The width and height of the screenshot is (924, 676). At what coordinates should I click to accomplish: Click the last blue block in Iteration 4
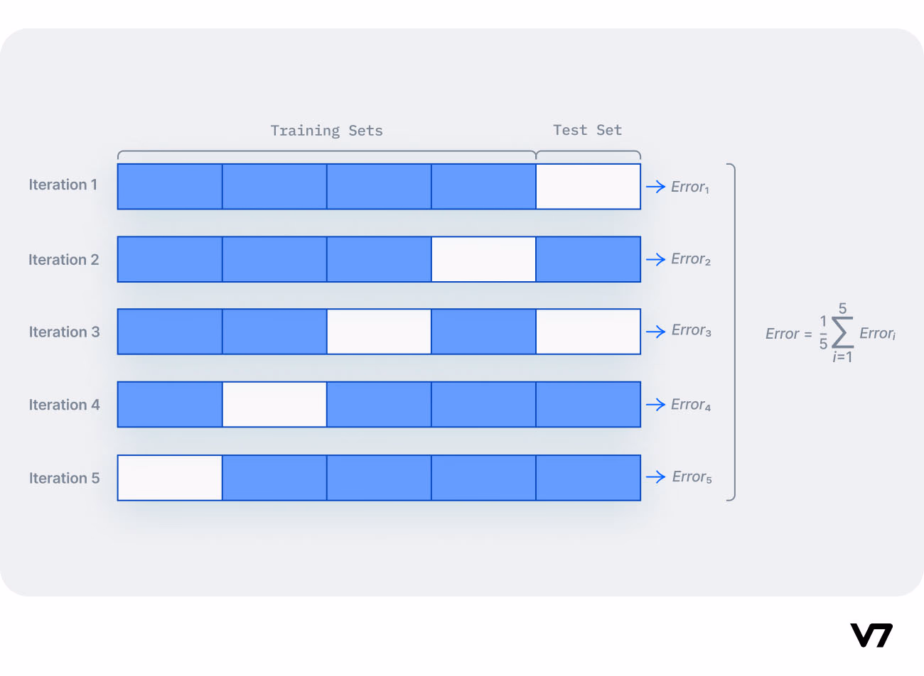[589, 405]
